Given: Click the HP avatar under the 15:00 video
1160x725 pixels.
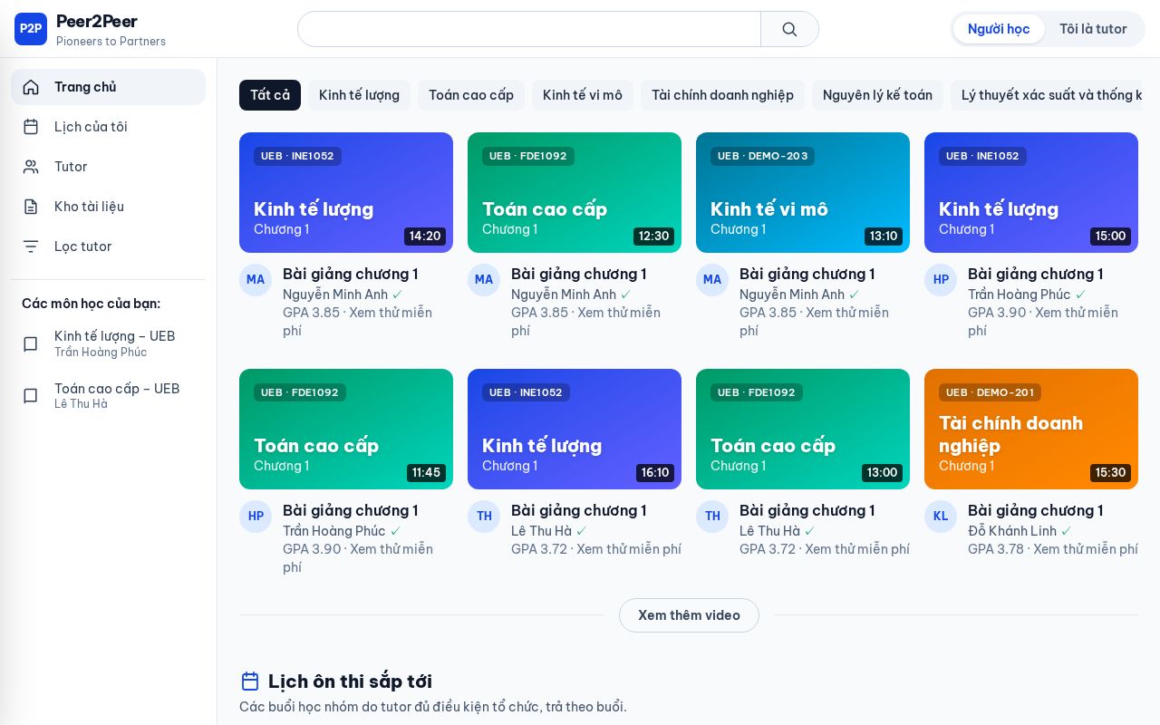Looking at the screenshot, I should point(941,280).
